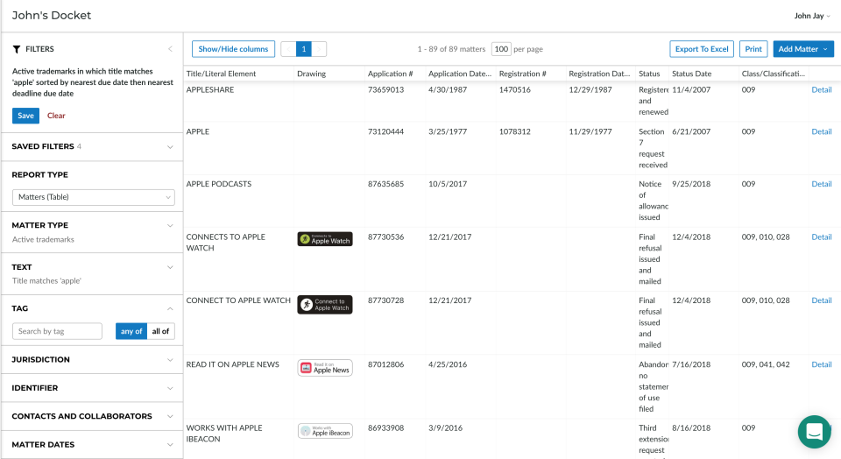Sort by Registration # column header
841x459 pixels.
(x=522, y=74)
